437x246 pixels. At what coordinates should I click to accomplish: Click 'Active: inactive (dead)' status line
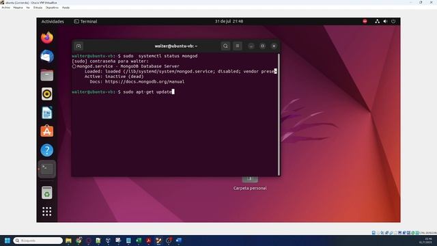[114, 77]
